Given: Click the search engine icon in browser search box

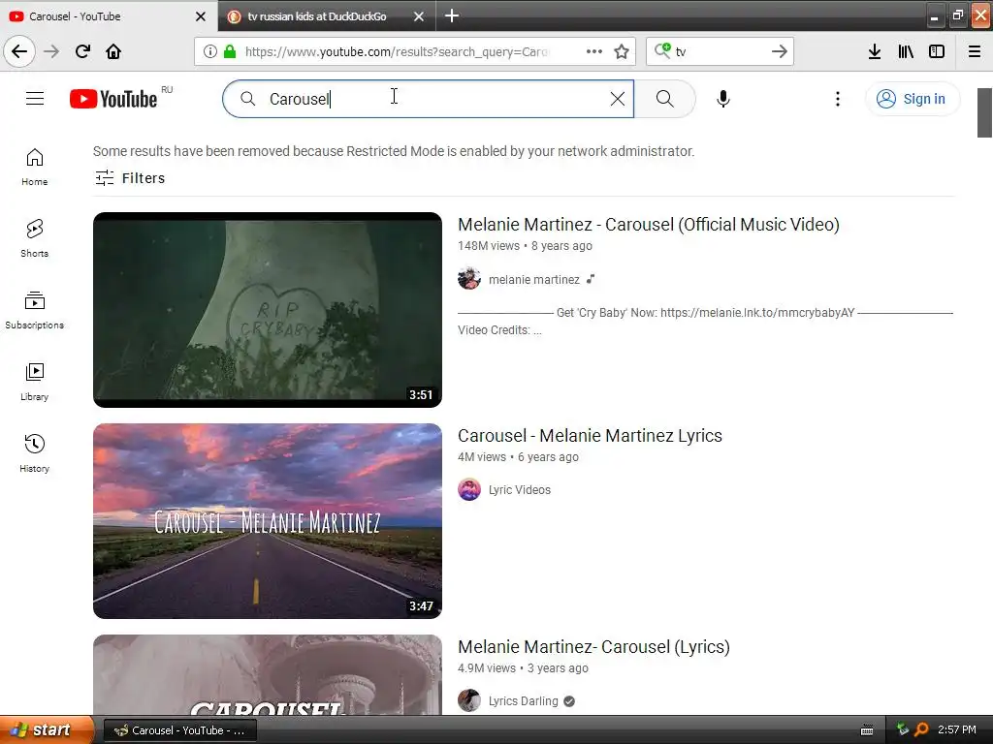Looking at the screenshot, I should pos(662,50).
